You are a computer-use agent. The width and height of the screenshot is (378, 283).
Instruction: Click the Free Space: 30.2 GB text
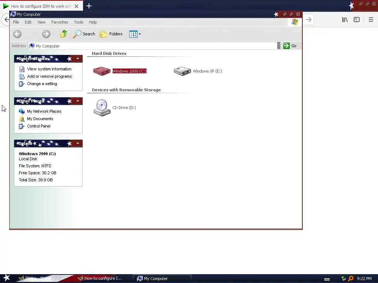[38, 173]
